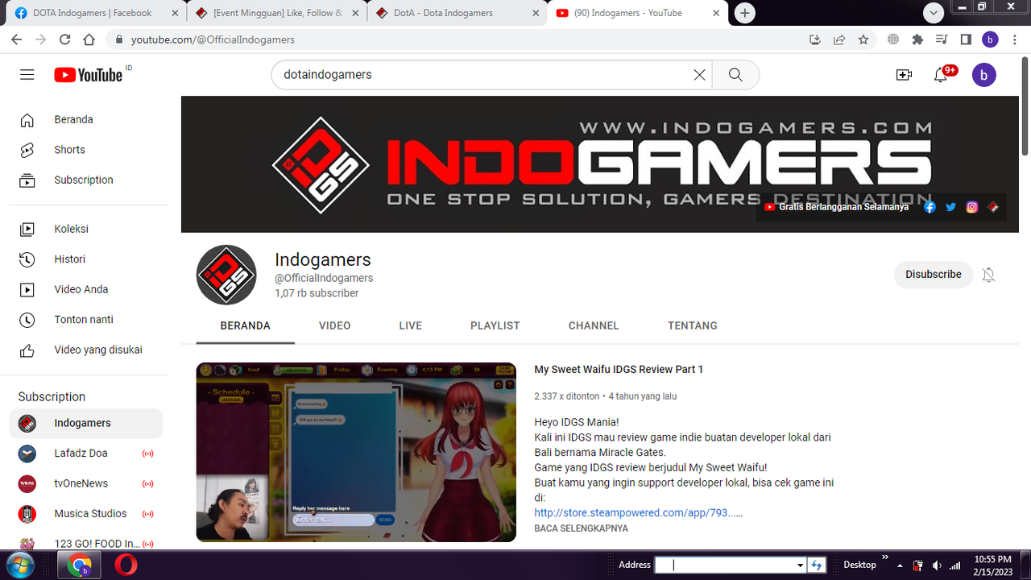Open the My Sweet Waifu IDGS Review title
The width and height of the screenshot is (1031, 580).
click(x=619, y=370)
